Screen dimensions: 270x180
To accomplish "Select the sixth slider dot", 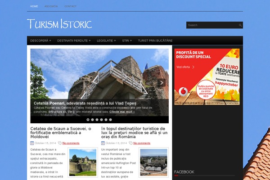I will point(110,120).
